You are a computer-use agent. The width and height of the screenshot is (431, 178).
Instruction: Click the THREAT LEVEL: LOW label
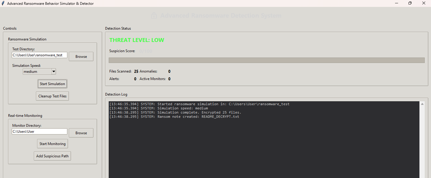click(x=137, y=40)
